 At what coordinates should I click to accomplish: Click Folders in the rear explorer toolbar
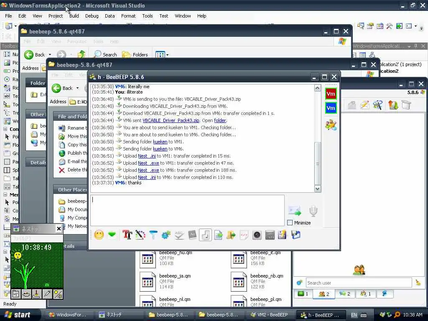(135, 55)
